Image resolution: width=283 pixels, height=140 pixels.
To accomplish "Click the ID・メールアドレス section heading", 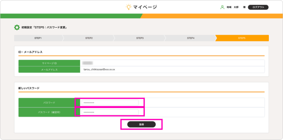I will pyautogui.click(x=31, y=52).
